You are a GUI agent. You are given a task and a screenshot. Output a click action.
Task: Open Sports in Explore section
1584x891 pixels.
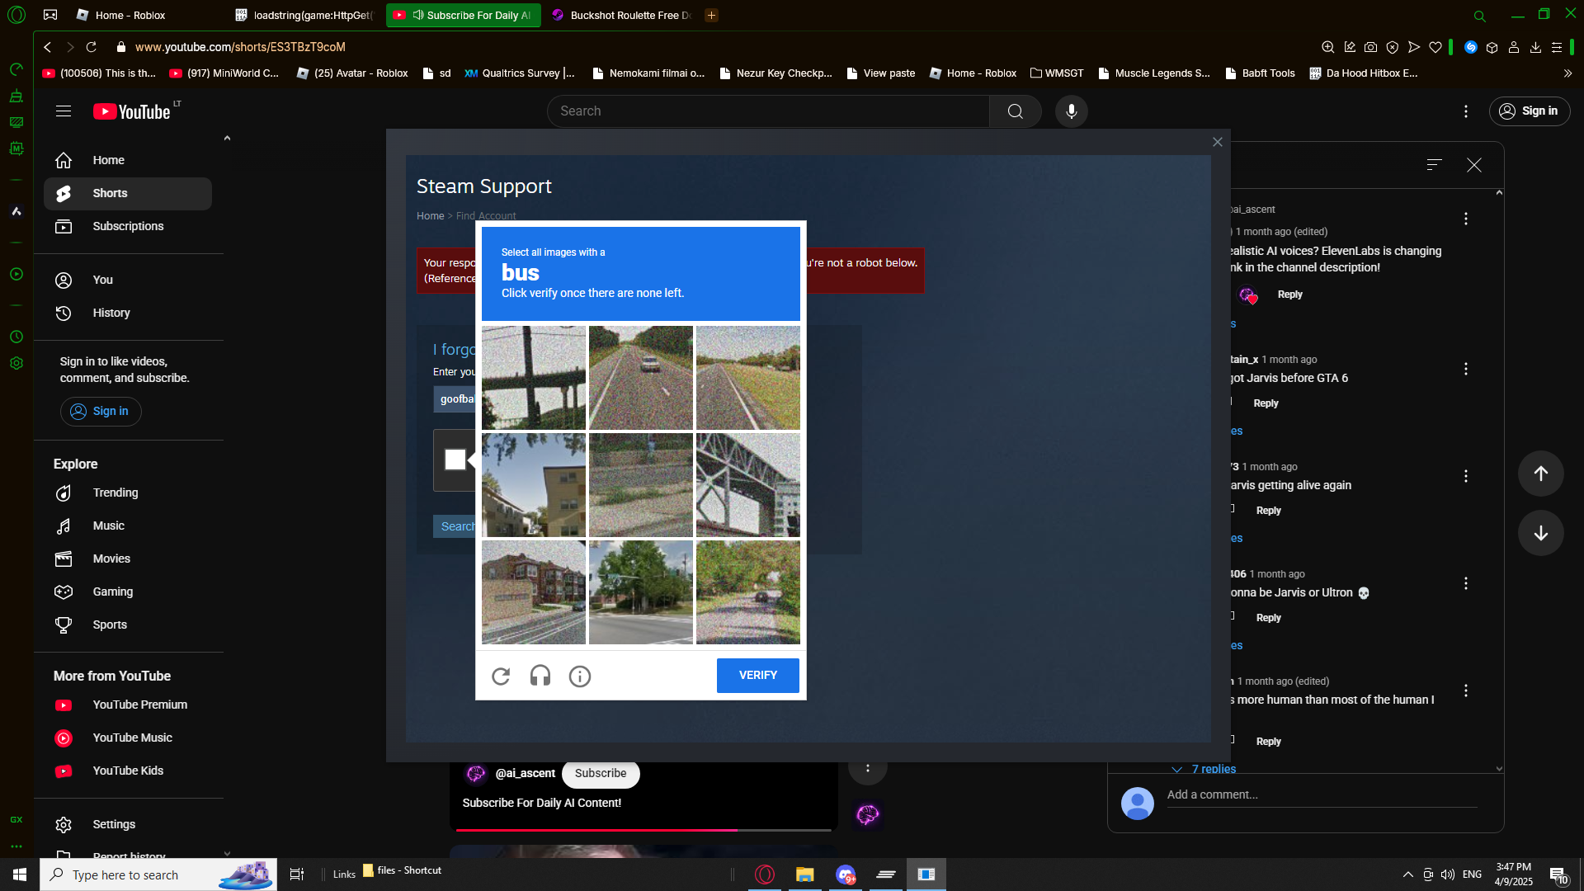coord(128,625)
